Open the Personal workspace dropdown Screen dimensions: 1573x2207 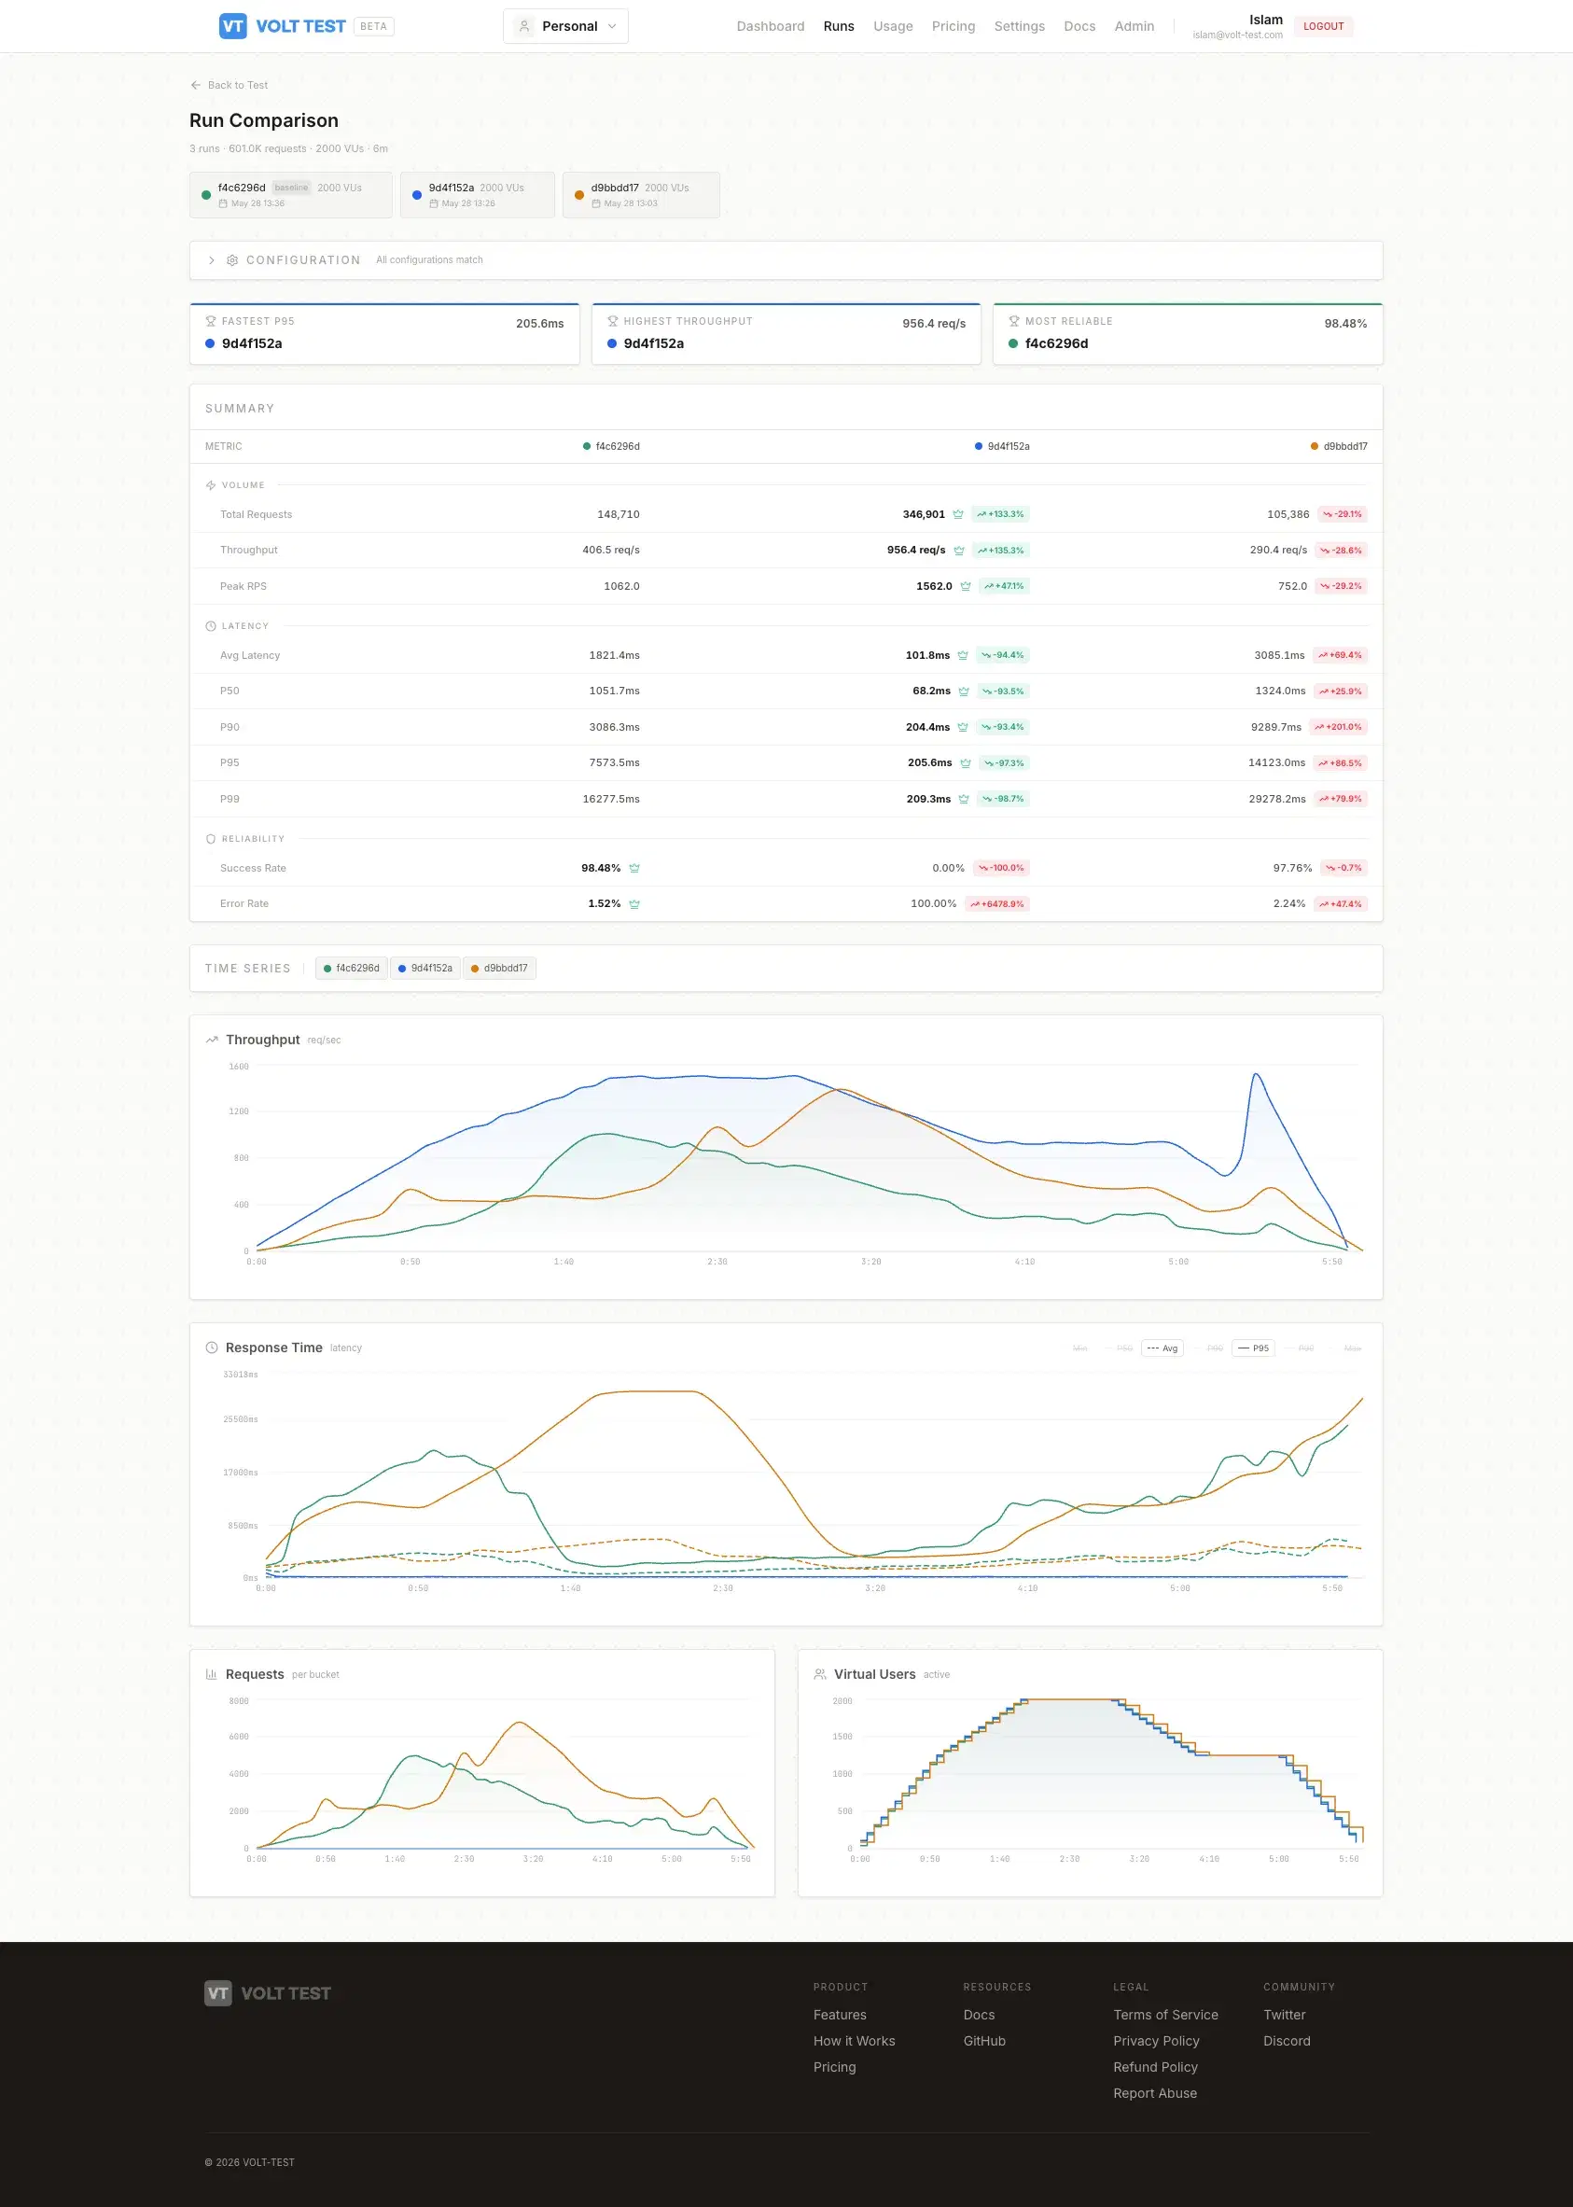tap(565, 26)
